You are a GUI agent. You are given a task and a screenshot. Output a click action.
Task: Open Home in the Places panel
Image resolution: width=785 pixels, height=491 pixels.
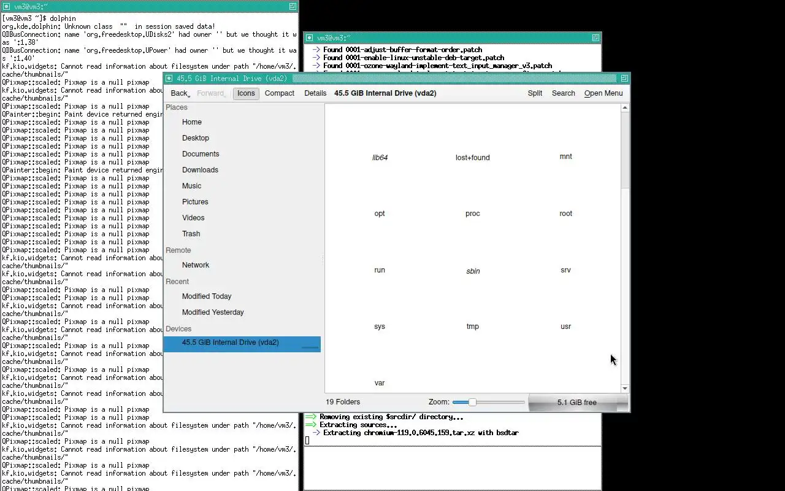242,122
